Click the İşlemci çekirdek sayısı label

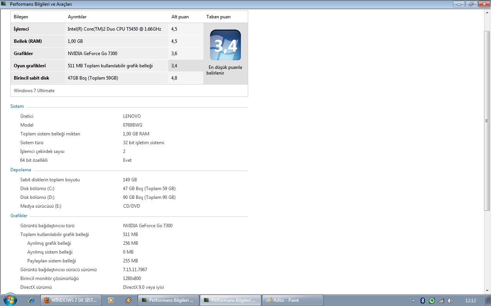(x=42, y=151)
